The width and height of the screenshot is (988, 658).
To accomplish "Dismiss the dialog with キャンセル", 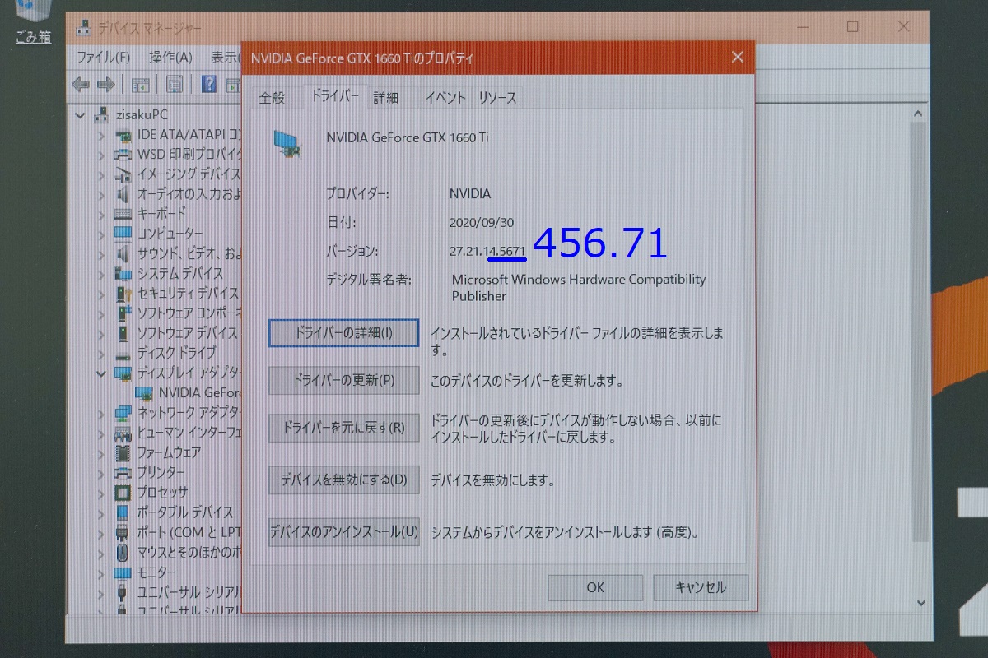I will (x=701, y=587).
